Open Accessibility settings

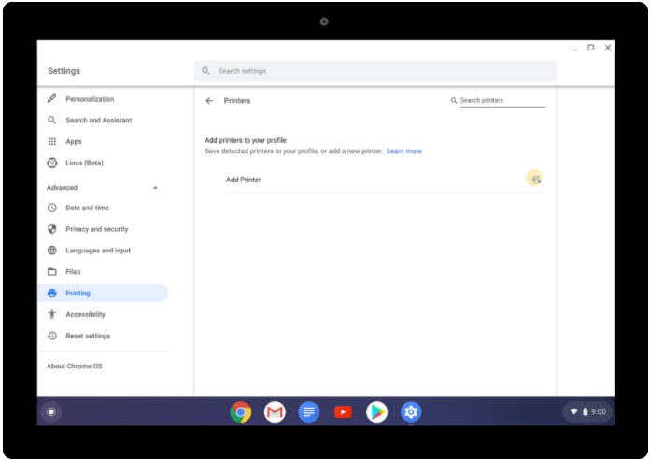coord(85,315)
